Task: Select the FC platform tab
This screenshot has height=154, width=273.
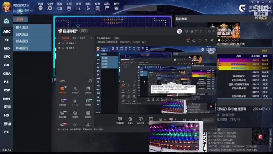Action: [6, 40]
